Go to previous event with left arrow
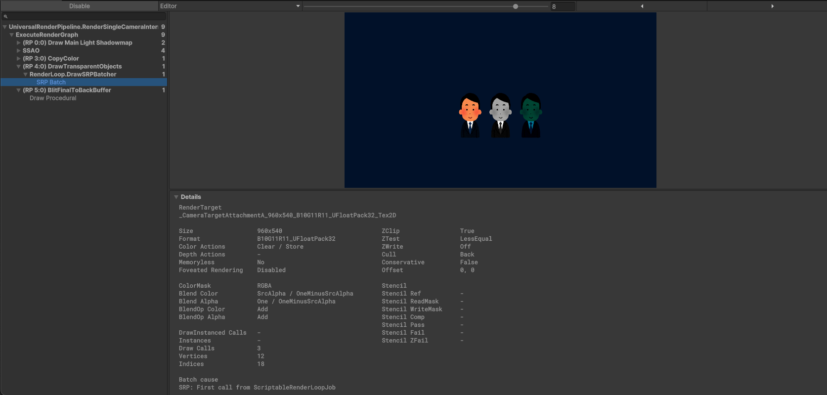The height and width of the screenshot is (395, 827). pos(642,6)
